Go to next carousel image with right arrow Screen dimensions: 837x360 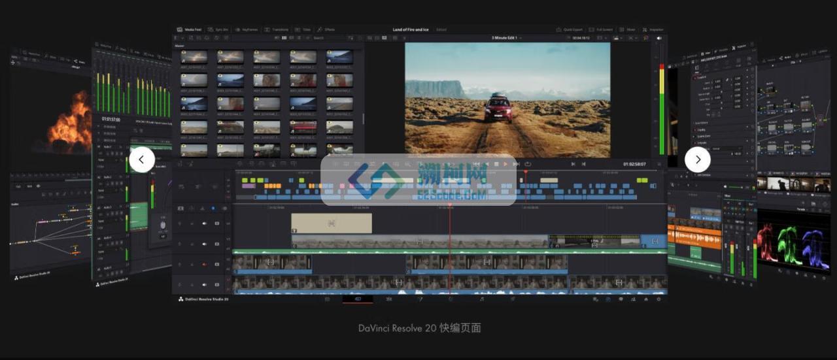pos(698,159)
